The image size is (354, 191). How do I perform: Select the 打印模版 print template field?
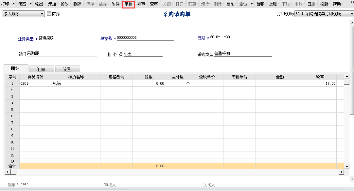pyautogui.click(x=324, y=13)
